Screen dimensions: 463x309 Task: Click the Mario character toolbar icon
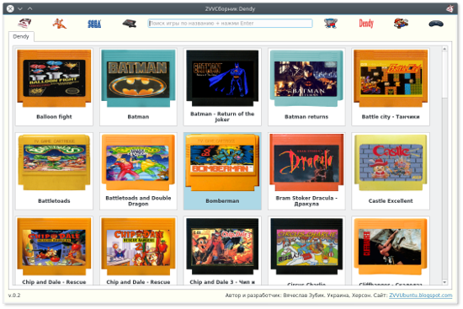click(x=401, y=23)
